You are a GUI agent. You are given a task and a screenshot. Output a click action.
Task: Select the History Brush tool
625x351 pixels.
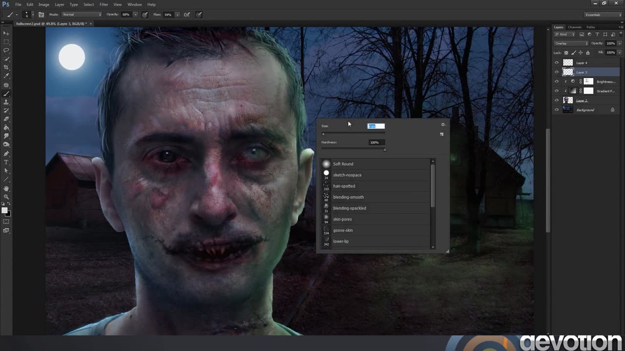tap(6, 111)
